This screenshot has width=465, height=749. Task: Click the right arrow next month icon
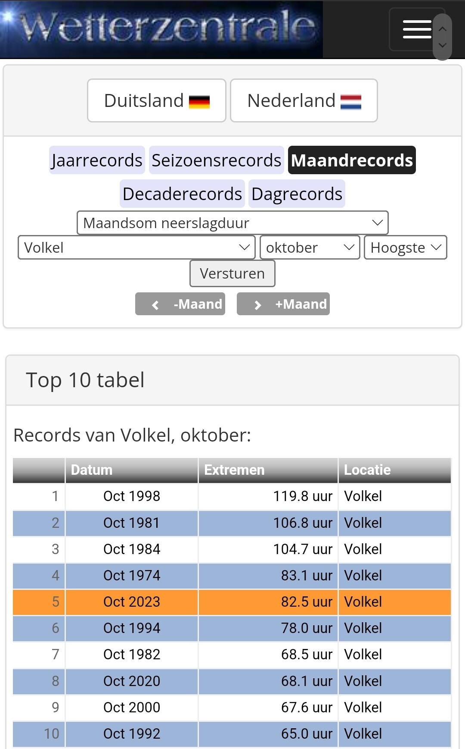pyautogui.click(x=257, y=305)
